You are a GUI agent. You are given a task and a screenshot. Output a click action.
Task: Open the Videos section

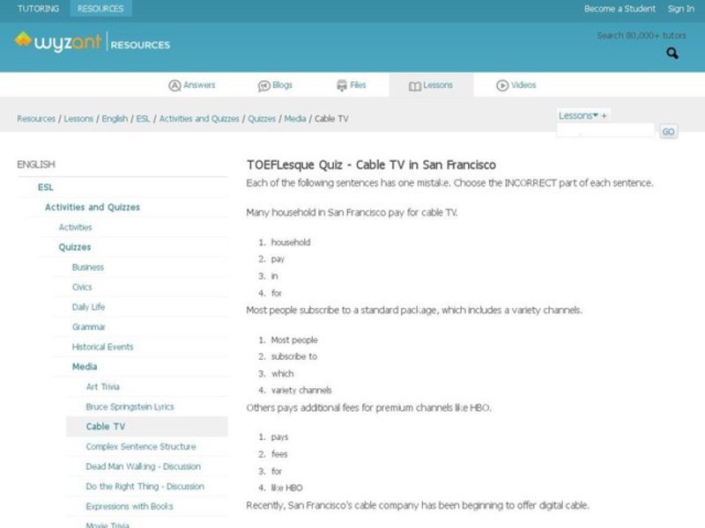click(x=516, y=85)
